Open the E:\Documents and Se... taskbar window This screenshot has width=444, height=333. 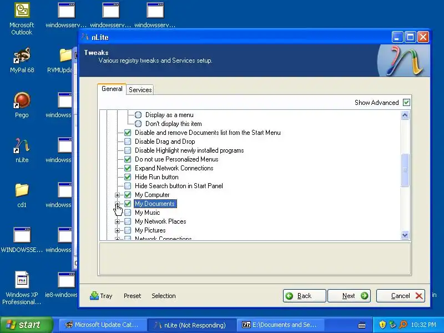click(x=280, y=325)
